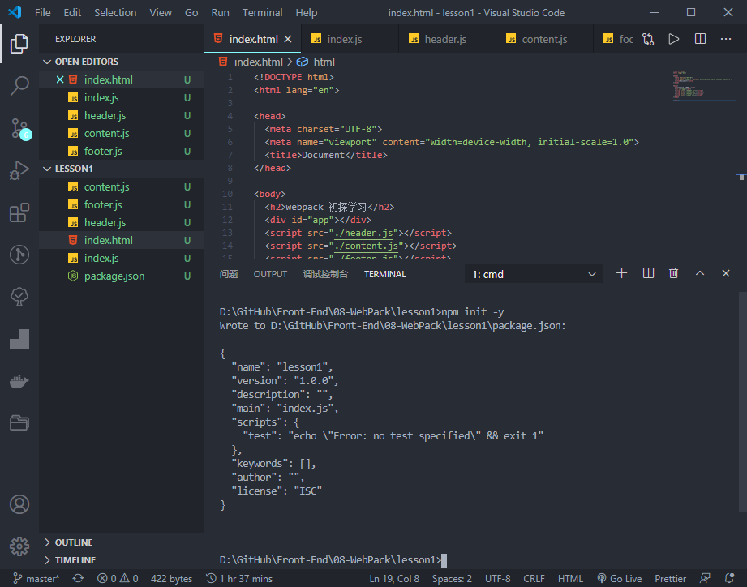Open the Search view icon
747x587 pixels.
tap(19, 86)
